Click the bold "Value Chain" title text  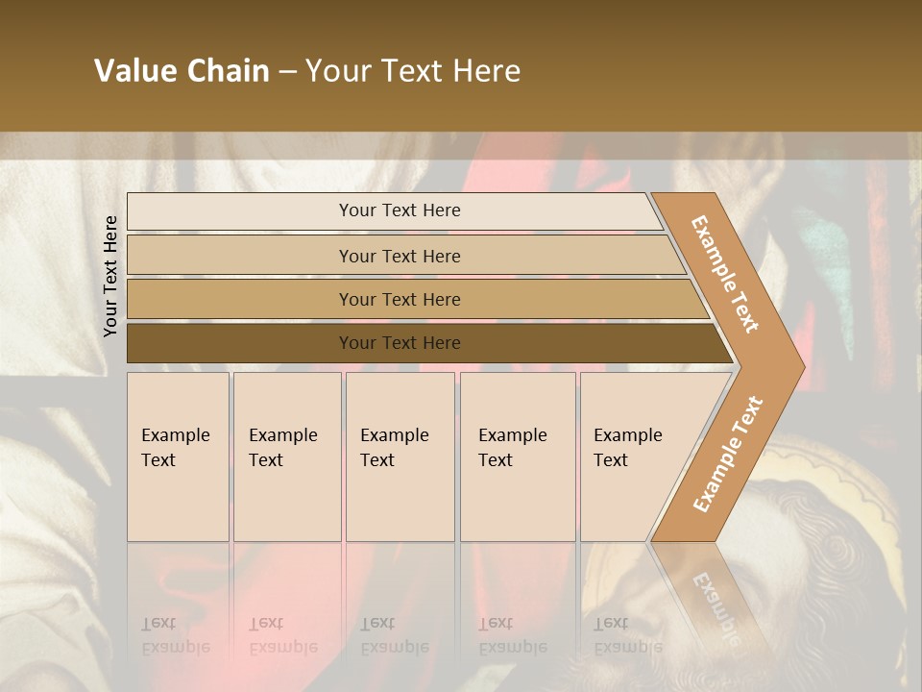pyautogui.click(x=182, y=71)
